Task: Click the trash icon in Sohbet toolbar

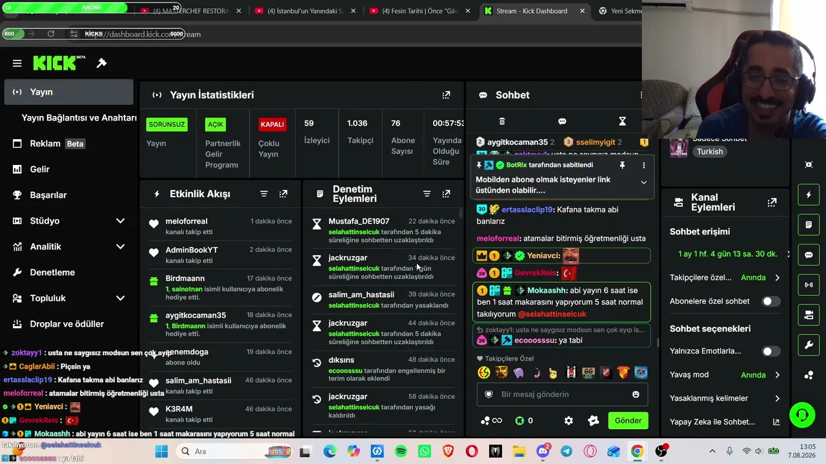Action: pos(502,121)
